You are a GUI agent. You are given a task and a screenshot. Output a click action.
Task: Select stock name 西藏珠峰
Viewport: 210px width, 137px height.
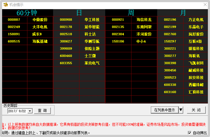[x=196, y=85]
